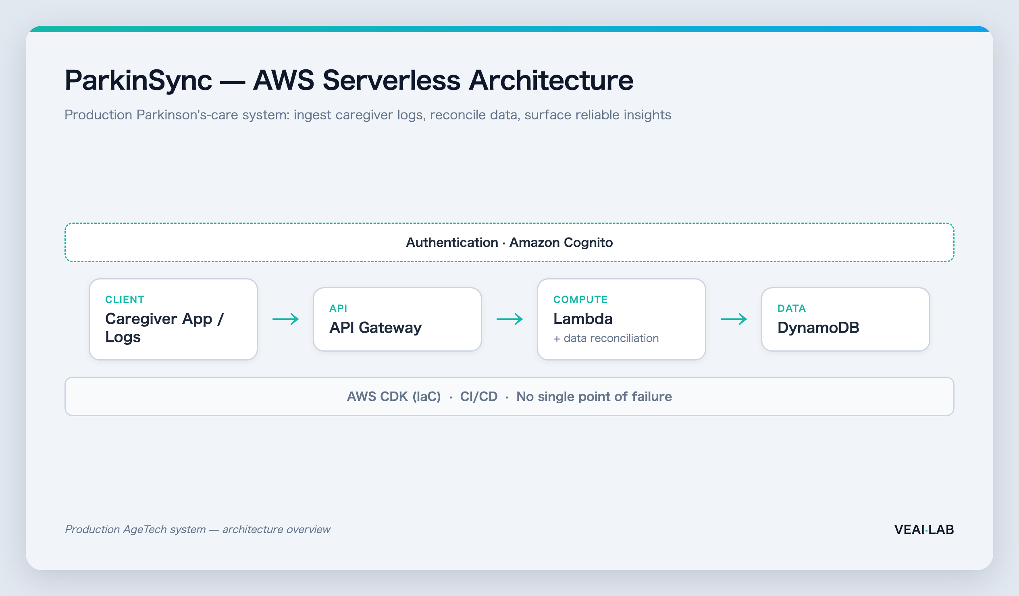Image resolution: width=1019 pixels, height=596 pixels.
Task: Select the DATA label
Action: click(x=791, y=308)
